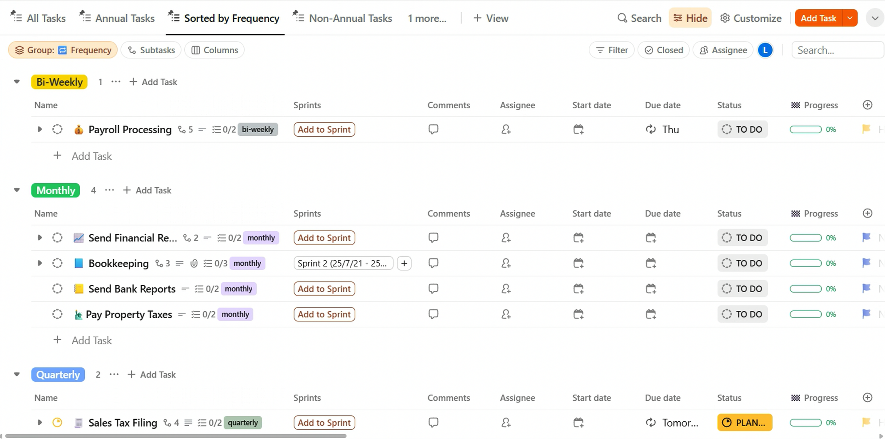Collapse the Bi-Weekly group
The image size is (885, 439).
(x=17, y=82)
